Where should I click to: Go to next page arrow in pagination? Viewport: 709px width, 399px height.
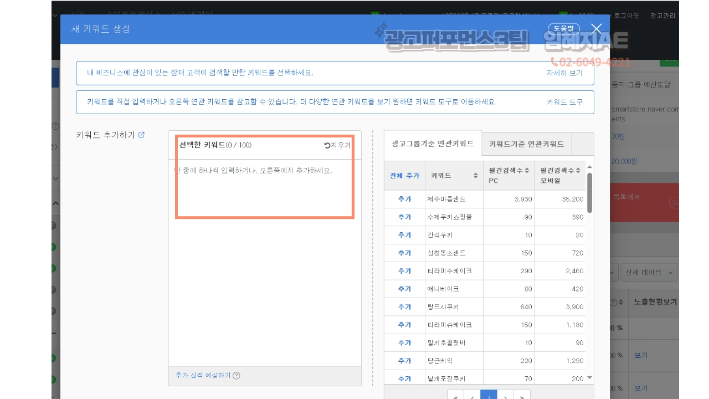(505, 396)
